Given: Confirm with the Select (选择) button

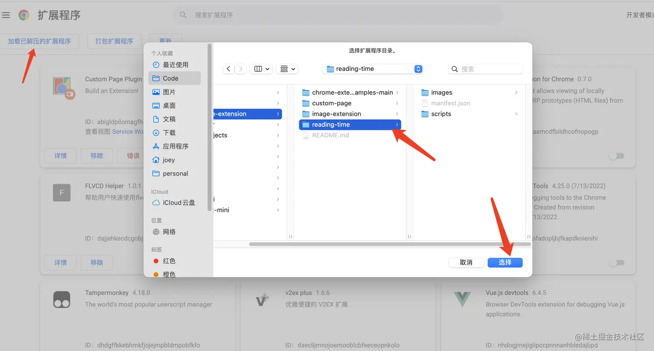Looking at the screenshot, I should (x=505, y=262).
